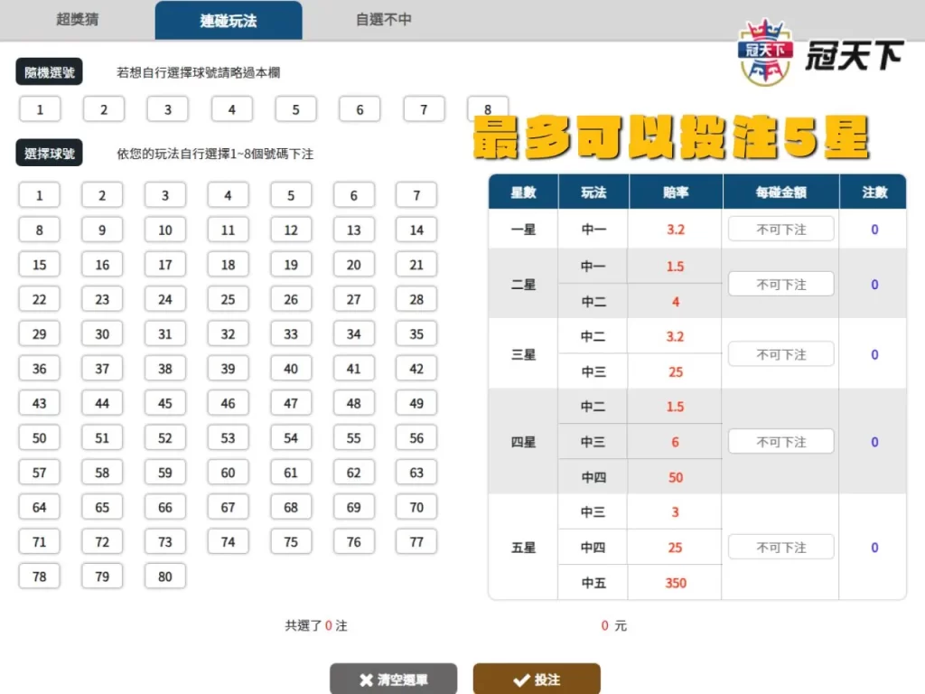Select the 連碰玩法 tab
Viewport: 925px width, 694px height.
pyautogui.click(x=228, y=19)
